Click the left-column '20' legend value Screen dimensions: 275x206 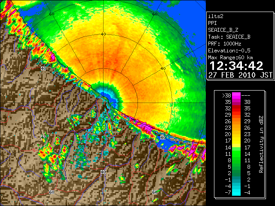pos(228,134)
